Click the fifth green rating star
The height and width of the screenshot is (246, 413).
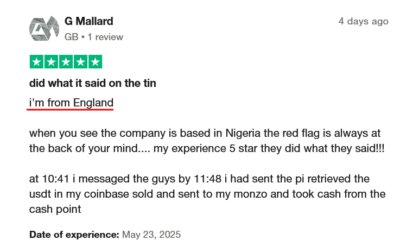click(96, 62)
